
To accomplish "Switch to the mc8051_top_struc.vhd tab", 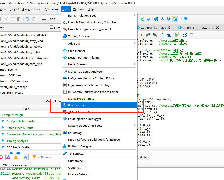I will (x=198, y=28).
